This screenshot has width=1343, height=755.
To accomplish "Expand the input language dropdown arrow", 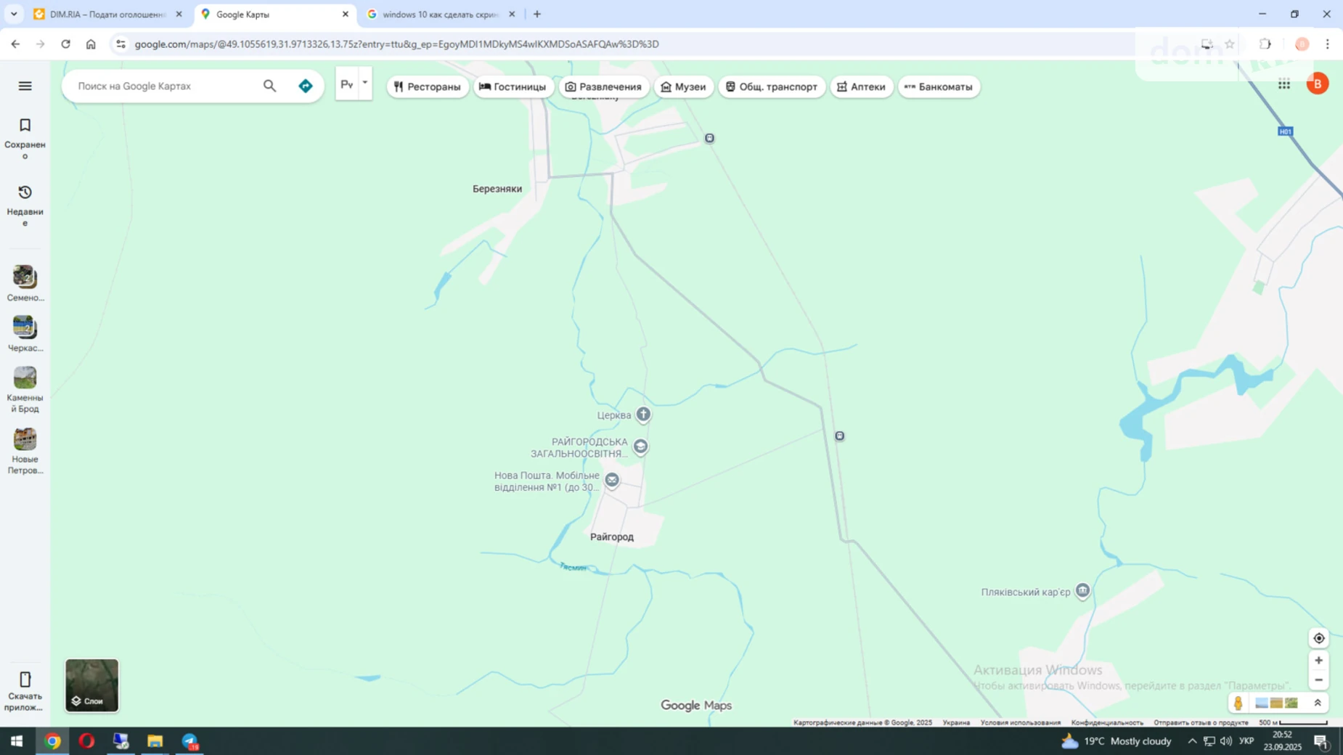I will (365, 83).
